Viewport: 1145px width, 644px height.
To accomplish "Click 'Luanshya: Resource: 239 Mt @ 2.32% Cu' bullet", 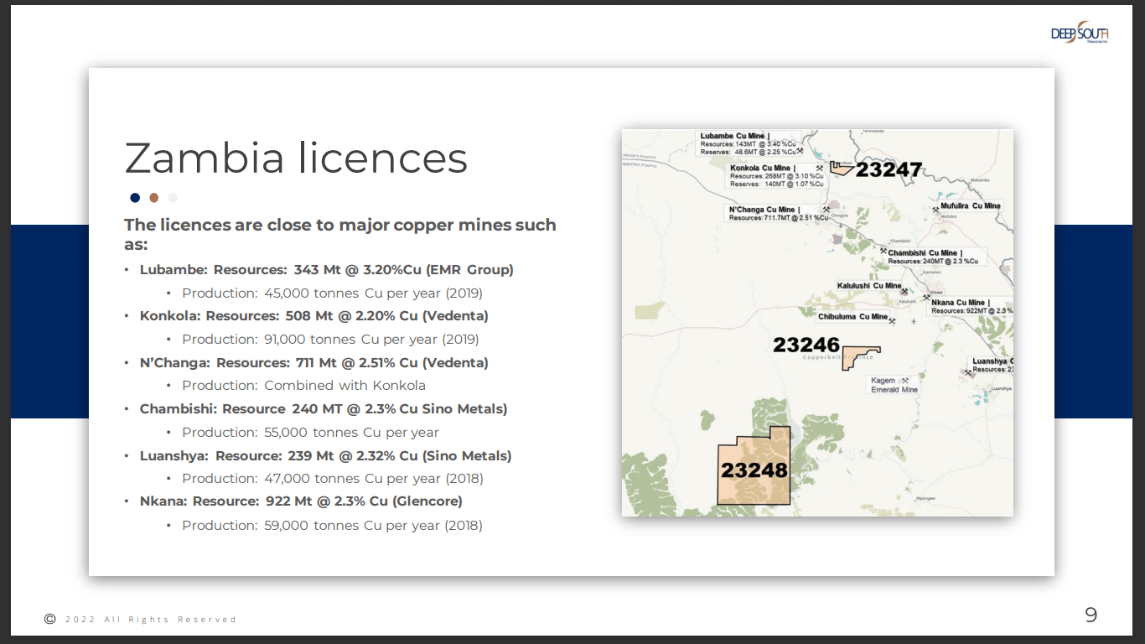I will pyautogui.click(x=325, y=456).
